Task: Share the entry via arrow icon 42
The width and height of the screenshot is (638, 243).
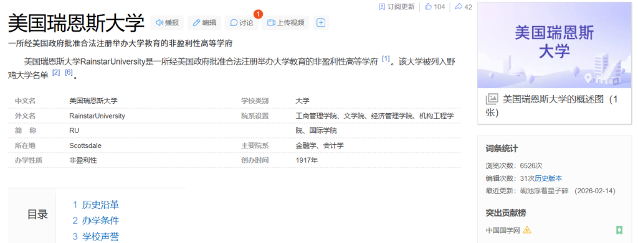Action: click(464, 6)
